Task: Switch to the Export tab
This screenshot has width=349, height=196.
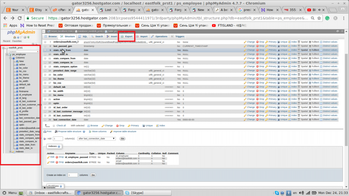Action: (126, 36)
